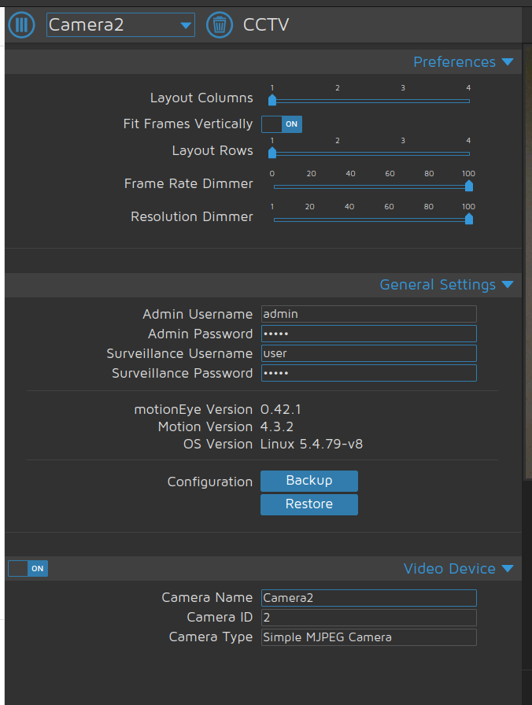532x705 pixels.
Task: Collapse the Preferences section
Action: click(x=508, y=61)
